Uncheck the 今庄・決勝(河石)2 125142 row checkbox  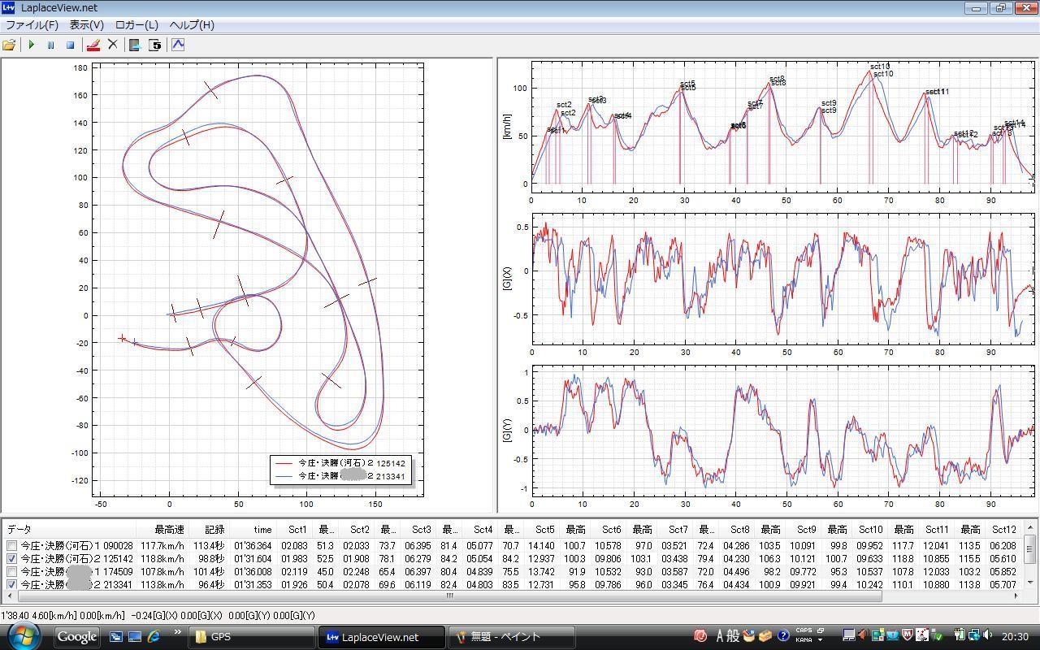point(11,559)
